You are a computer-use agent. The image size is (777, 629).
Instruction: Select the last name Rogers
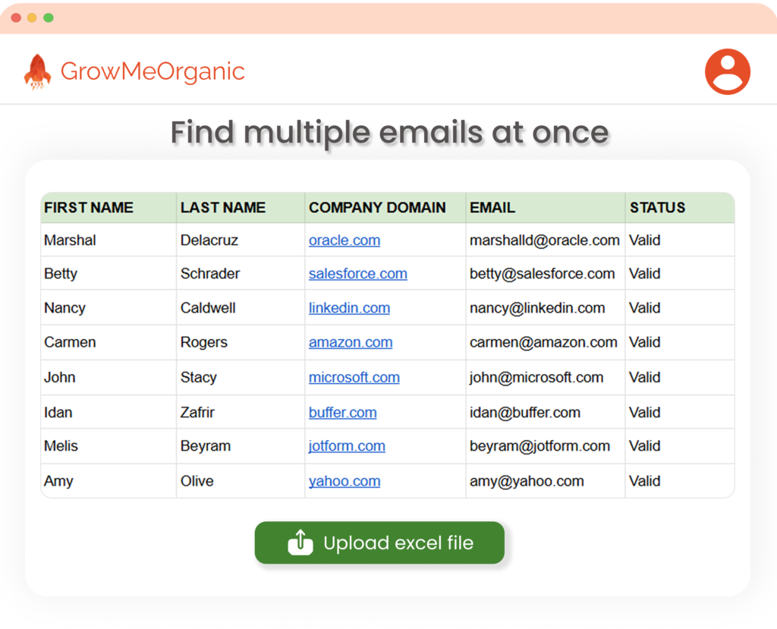[x=203, y=342]
